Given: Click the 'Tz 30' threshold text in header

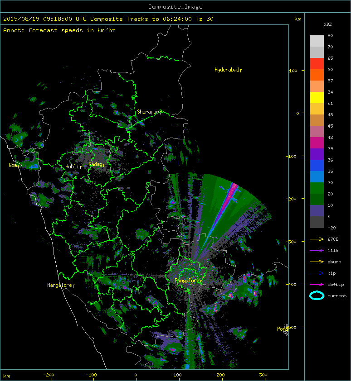Looking at the screenshot, I should [205, 19].
